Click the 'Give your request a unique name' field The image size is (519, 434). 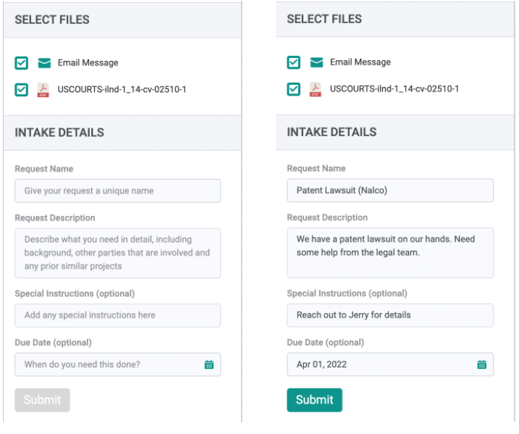tap(117, 191)
